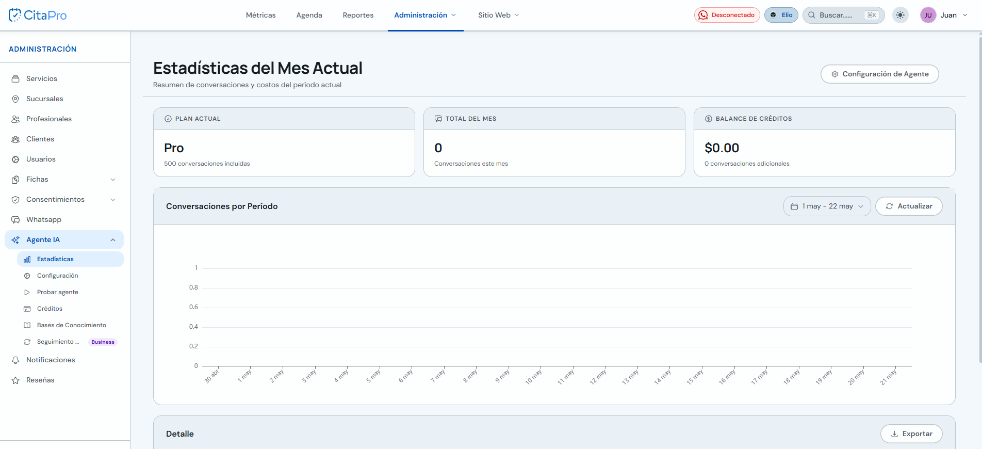Open Créditos page

coord(71,309)
